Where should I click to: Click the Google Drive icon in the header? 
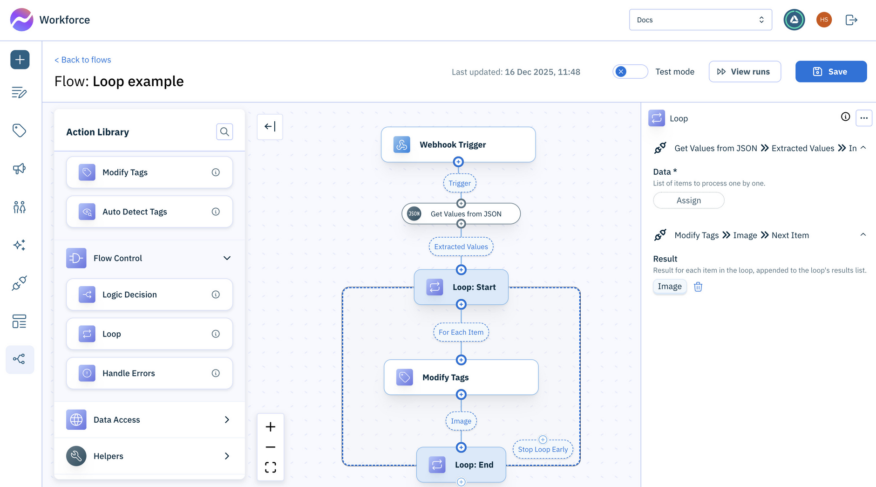pyautogui.click(x=794, y=20)
